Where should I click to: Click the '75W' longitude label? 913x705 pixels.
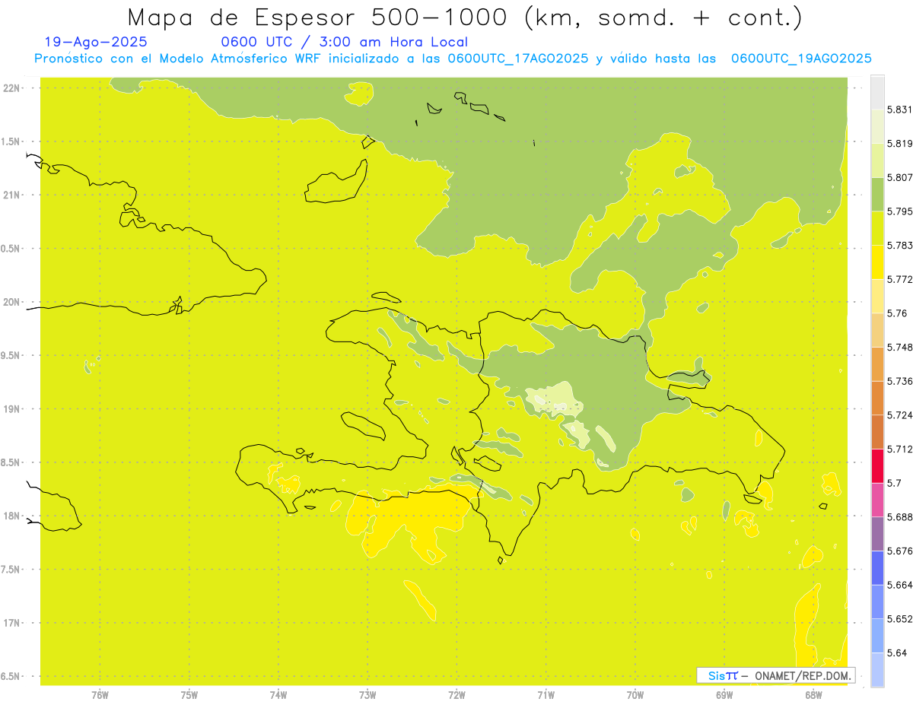click(189, 696)
